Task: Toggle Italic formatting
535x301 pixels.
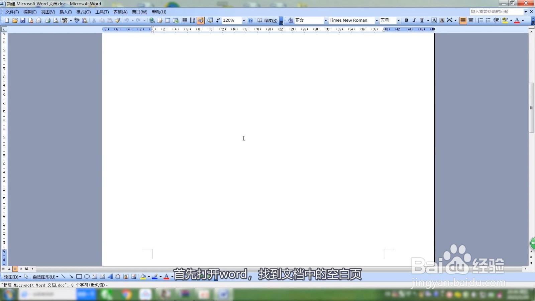Action: [414, 20]
